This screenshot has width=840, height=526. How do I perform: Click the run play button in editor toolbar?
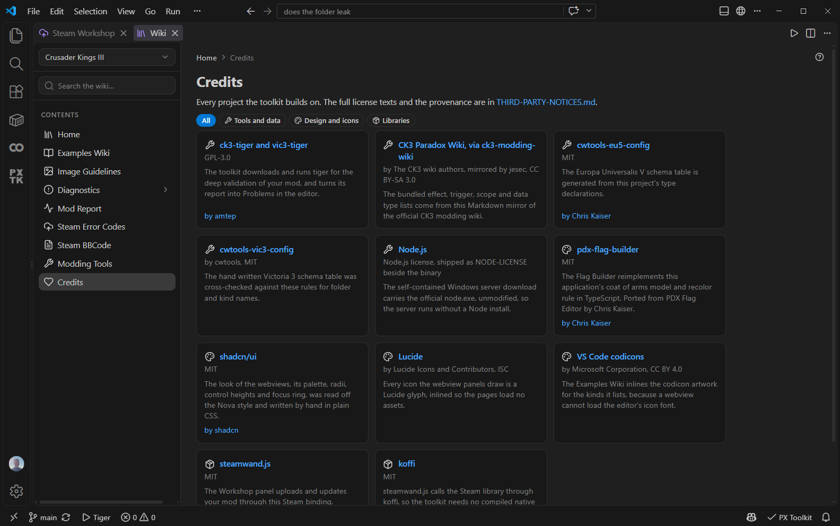point(794,33)
